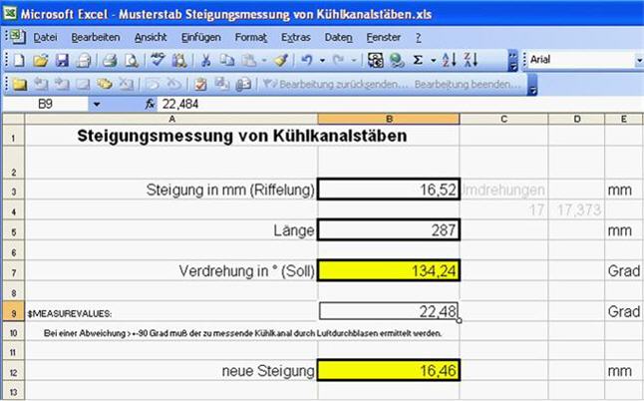This screenshot has width=644, height=401.
Task: Open the AutoSum dropdown arrow
Action: [432, 61]
